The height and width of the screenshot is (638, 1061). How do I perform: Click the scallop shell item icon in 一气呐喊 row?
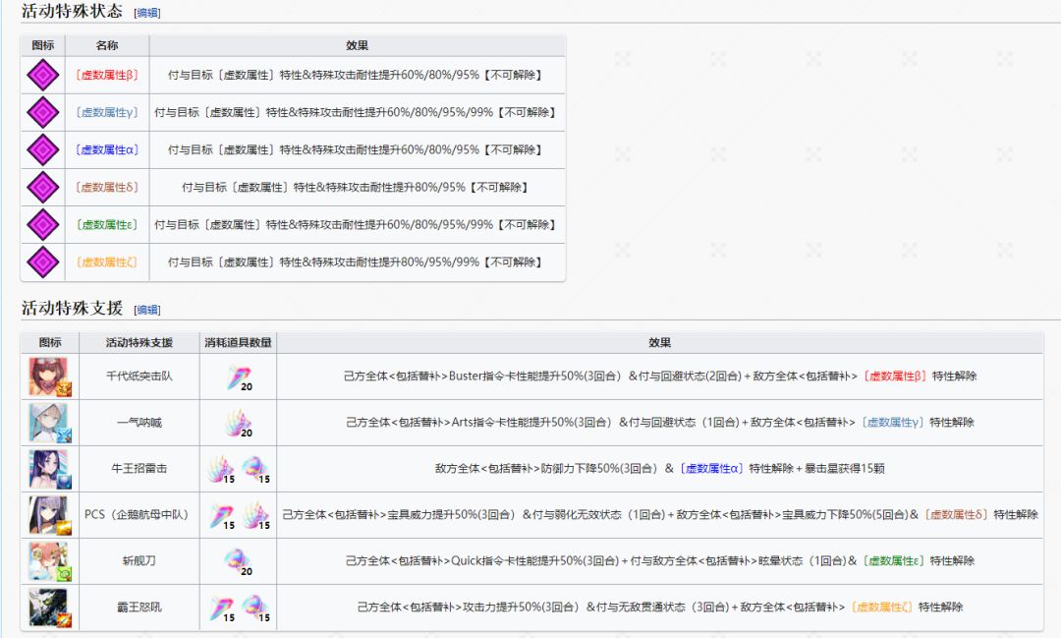click(238, 424)
